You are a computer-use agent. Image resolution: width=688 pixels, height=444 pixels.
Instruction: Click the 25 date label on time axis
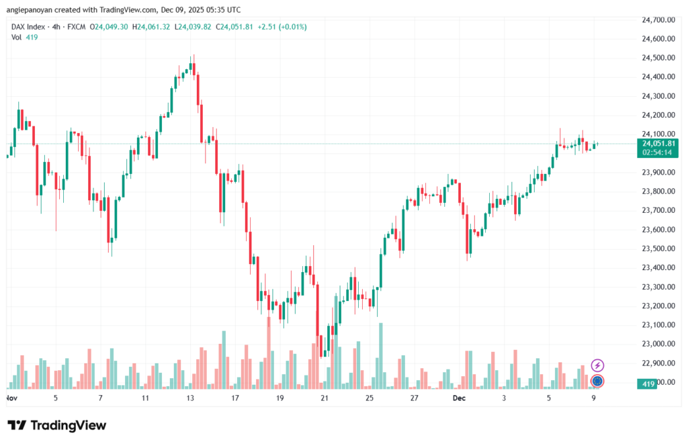click(x=370, y=398)
